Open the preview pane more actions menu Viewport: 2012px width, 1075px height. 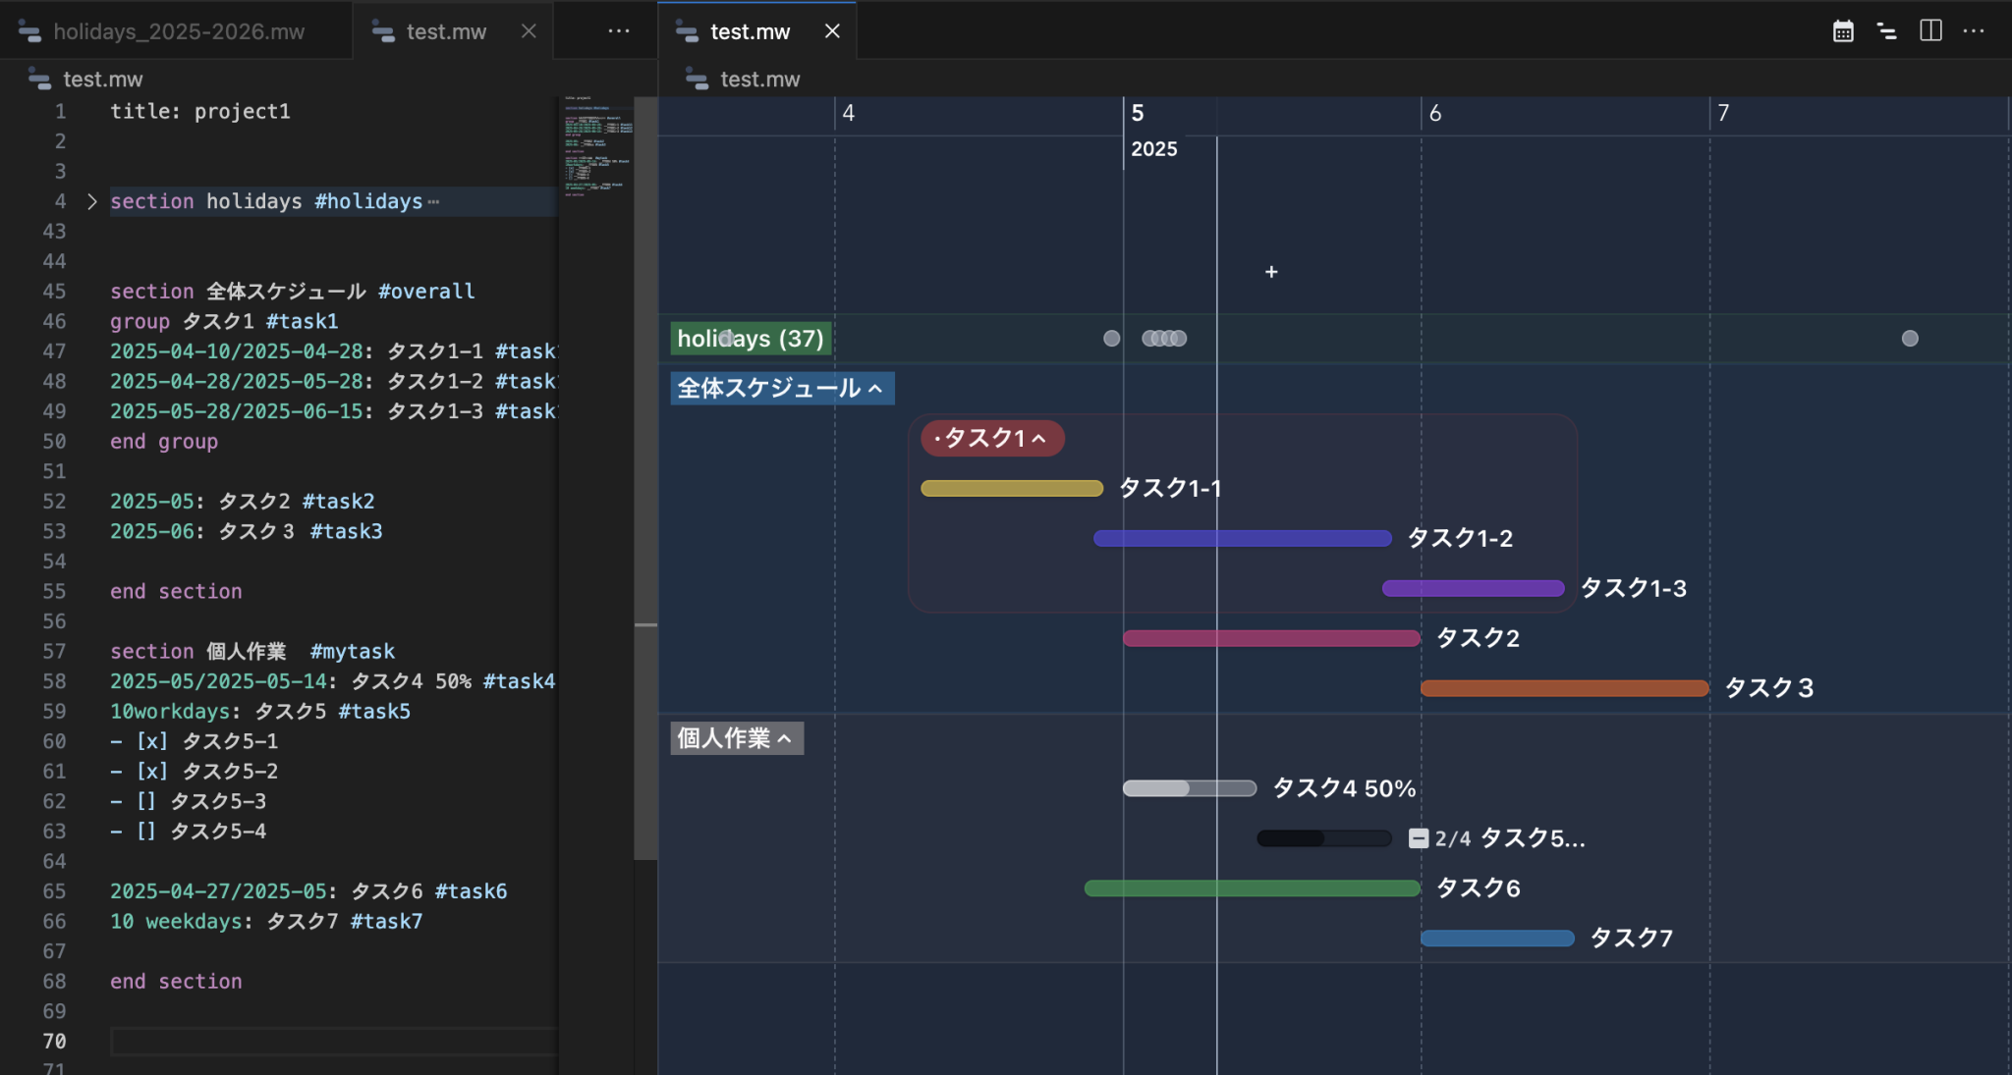(x=1974, y=31)
